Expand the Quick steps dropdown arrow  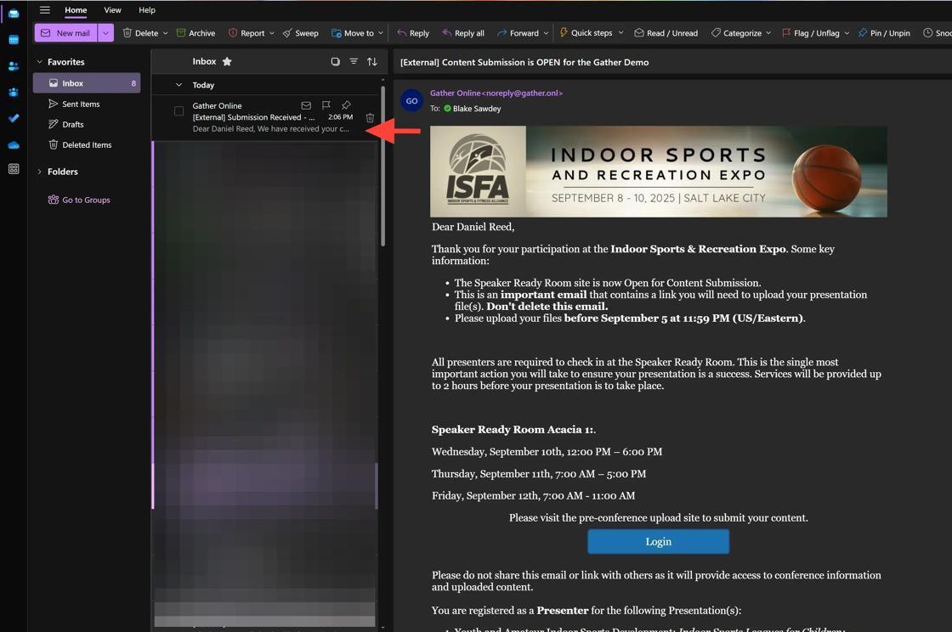[x=620, y=33]
